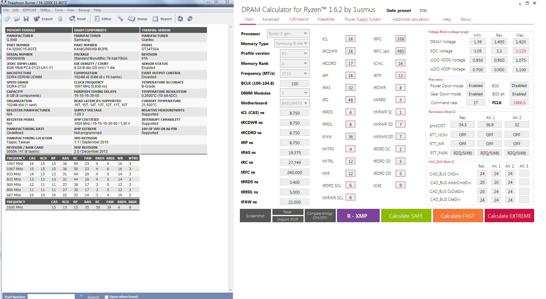Click the FCLK value '1866.5'
The image size is (546, 299).
tap(519, 103)
